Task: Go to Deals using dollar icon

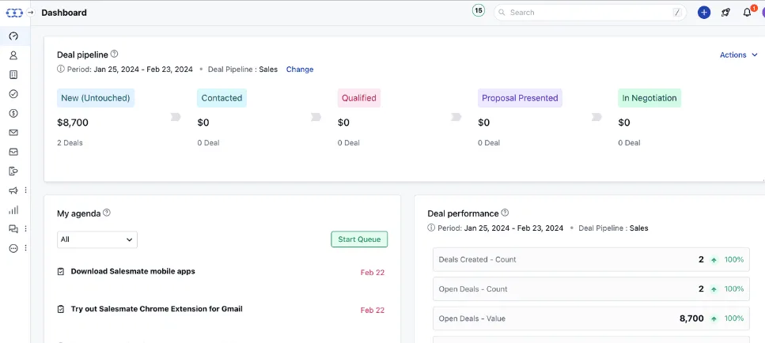Action: click(x=13, y=113)
